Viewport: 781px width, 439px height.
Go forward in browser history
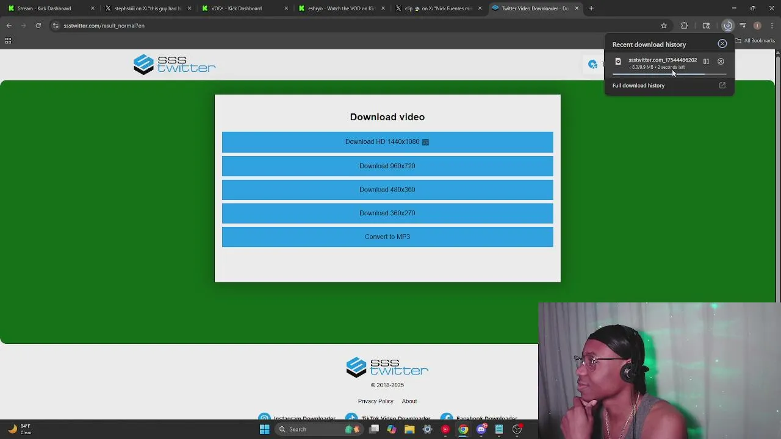point(23,26)
